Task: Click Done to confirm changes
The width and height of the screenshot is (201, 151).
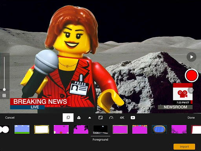Action: 191,118
